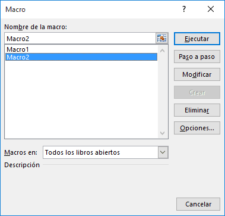Screen dimensions: 225x216
Task: Click the empty area of the macro list
Action: [x=81, y=99]
